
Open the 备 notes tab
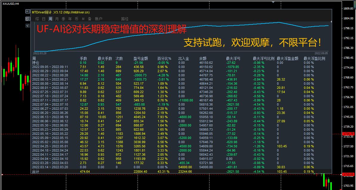click(x=90, y=19)
